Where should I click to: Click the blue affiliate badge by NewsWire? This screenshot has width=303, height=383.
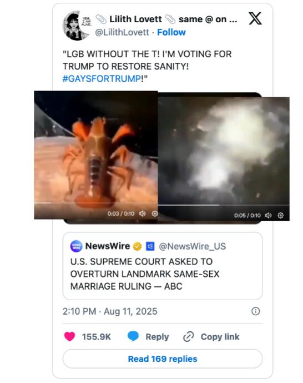click(x=150, y=246)
